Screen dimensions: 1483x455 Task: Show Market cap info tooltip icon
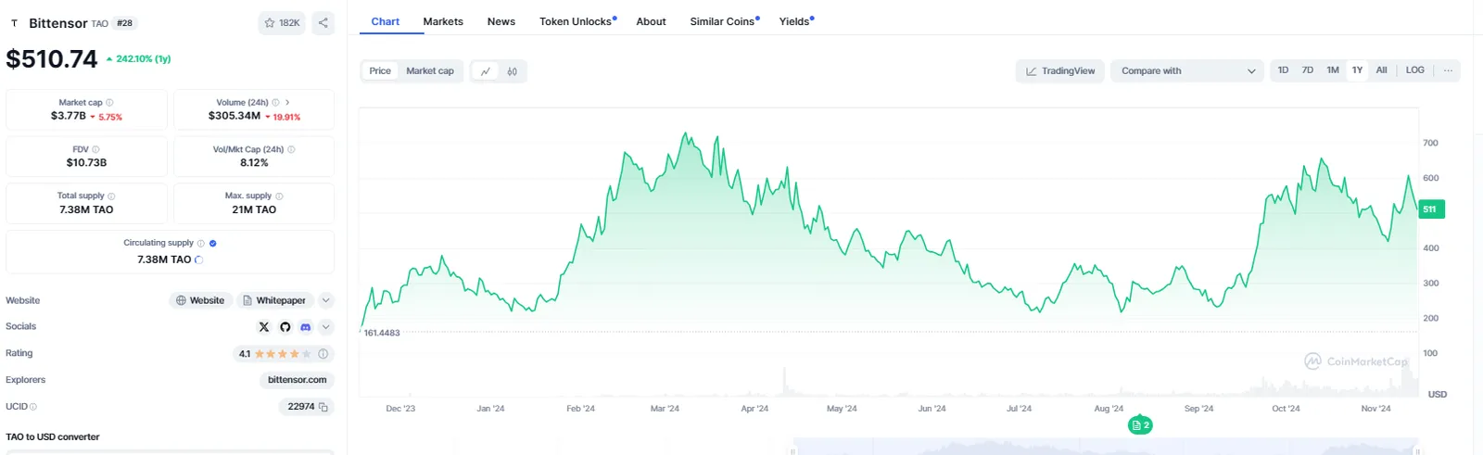109,103
